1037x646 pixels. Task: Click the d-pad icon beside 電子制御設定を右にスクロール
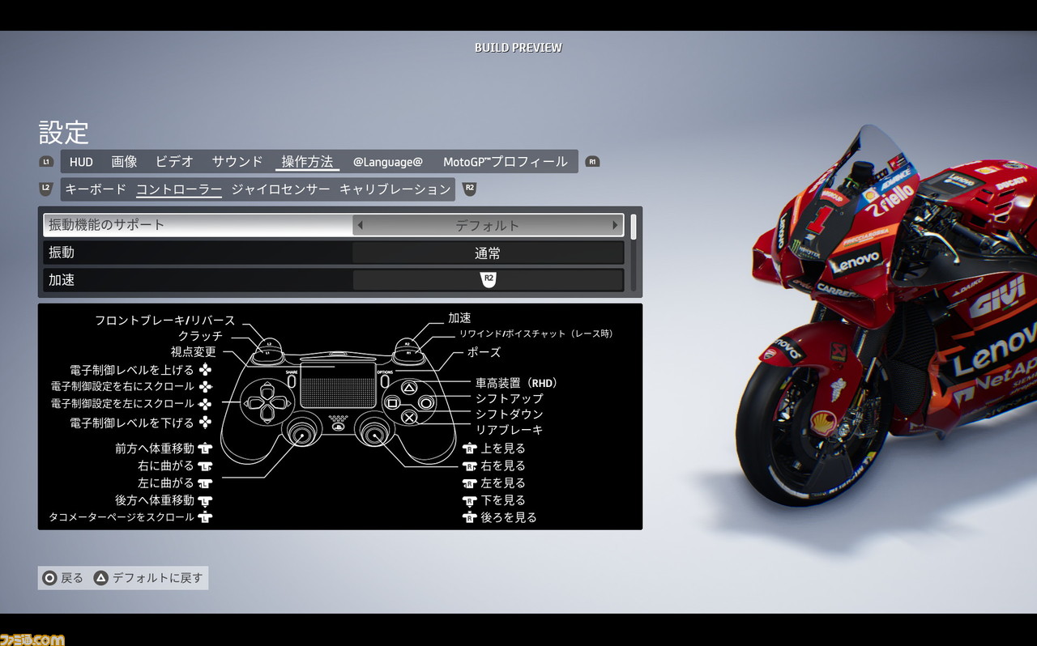pyautogui.click(x=206, y=387)
